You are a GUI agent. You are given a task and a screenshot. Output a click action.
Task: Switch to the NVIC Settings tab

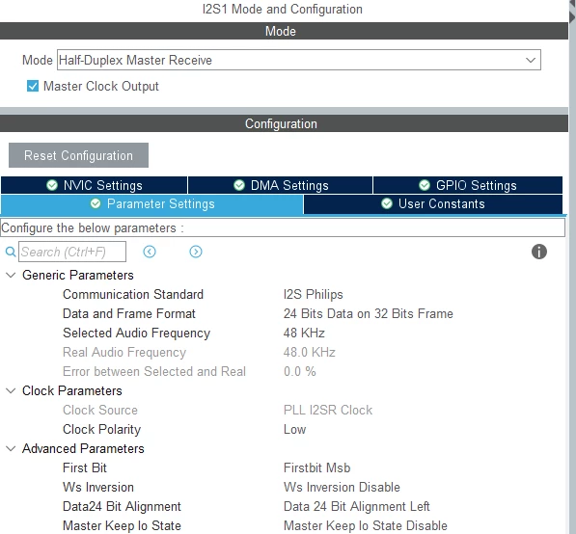pos(94,185)
